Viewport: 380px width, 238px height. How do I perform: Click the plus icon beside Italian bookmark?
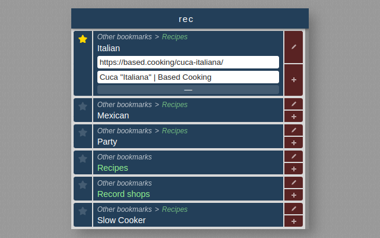(293, 80)
